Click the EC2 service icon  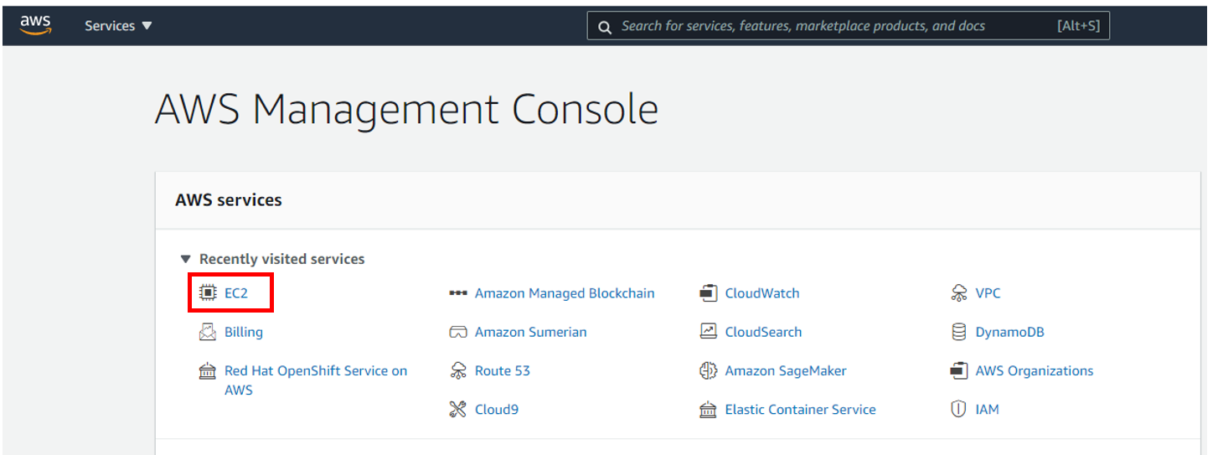tap(208, 293)
